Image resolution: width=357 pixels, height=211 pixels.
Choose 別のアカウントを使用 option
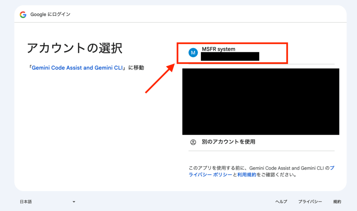(x=261, y=142)
